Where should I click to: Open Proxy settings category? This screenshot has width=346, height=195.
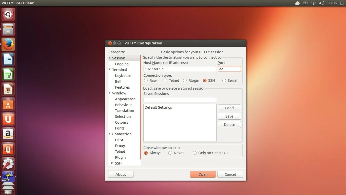click(x=120, y=146)
